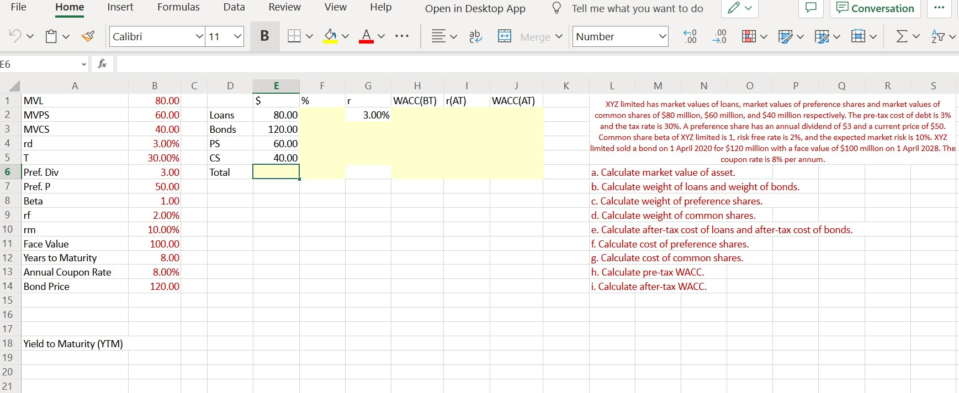Click the text alignment icon
Screen dimensions: 959x393
pyautogui.click(x=438, y=36)
